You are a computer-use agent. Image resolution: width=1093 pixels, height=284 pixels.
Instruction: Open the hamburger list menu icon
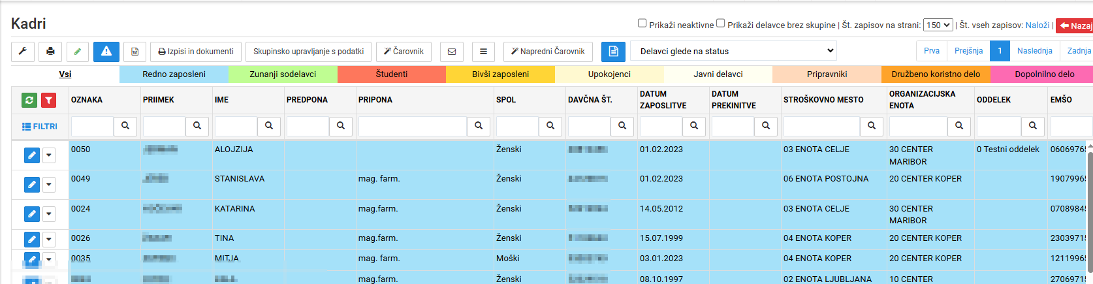coord(483,52)
